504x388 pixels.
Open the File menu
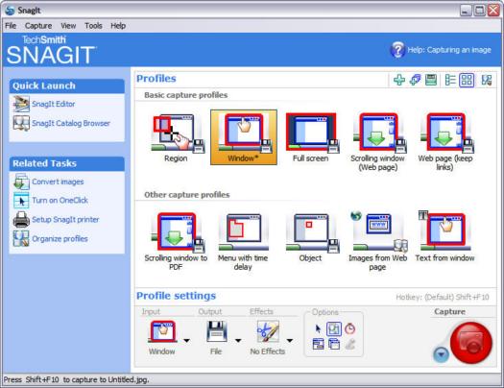pyautogui.click(x=11, y=26)
